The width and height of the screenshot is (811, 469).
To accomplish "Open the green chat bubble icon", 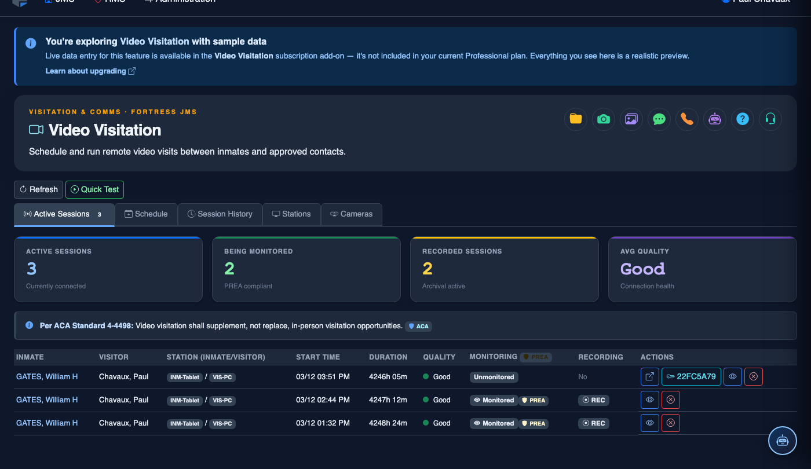I will coord(659,119).
